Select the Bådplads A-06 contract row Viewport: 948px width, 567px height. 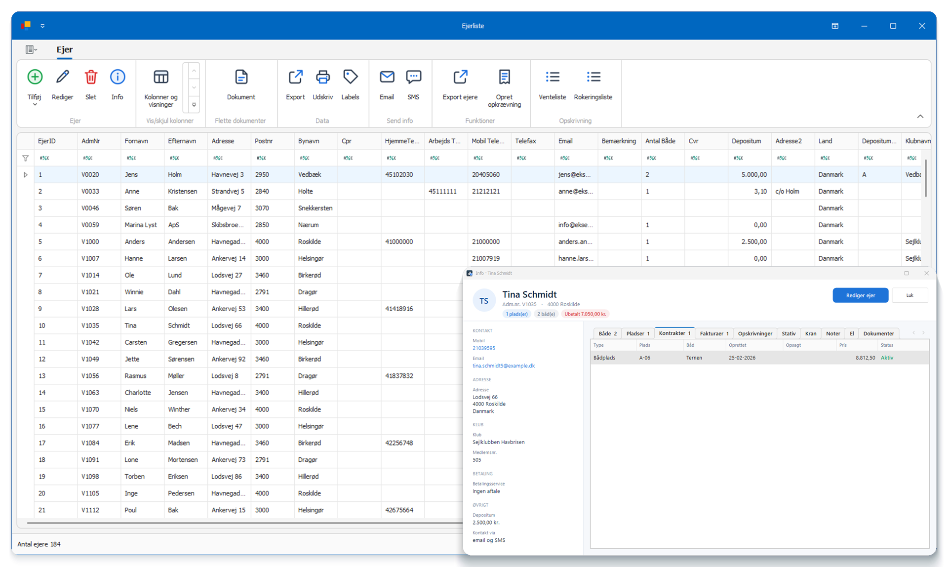(x=759, y=358)
